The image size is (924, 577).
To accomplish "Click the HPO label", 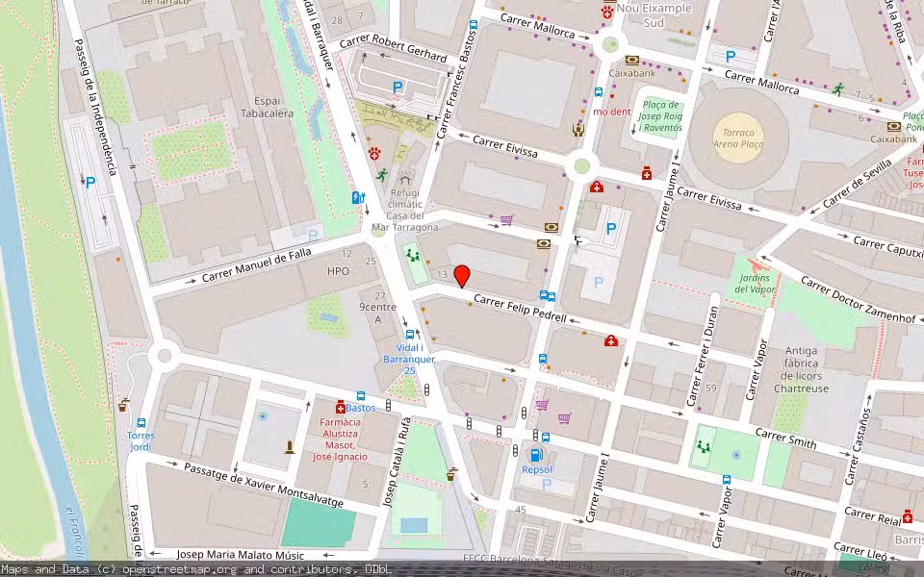I will point(338,271).
